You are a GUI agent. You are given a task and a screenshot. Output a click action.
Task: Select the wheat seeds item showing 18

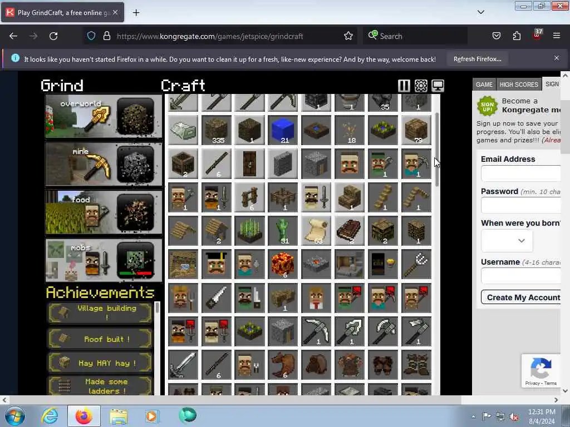click(350, 130)
